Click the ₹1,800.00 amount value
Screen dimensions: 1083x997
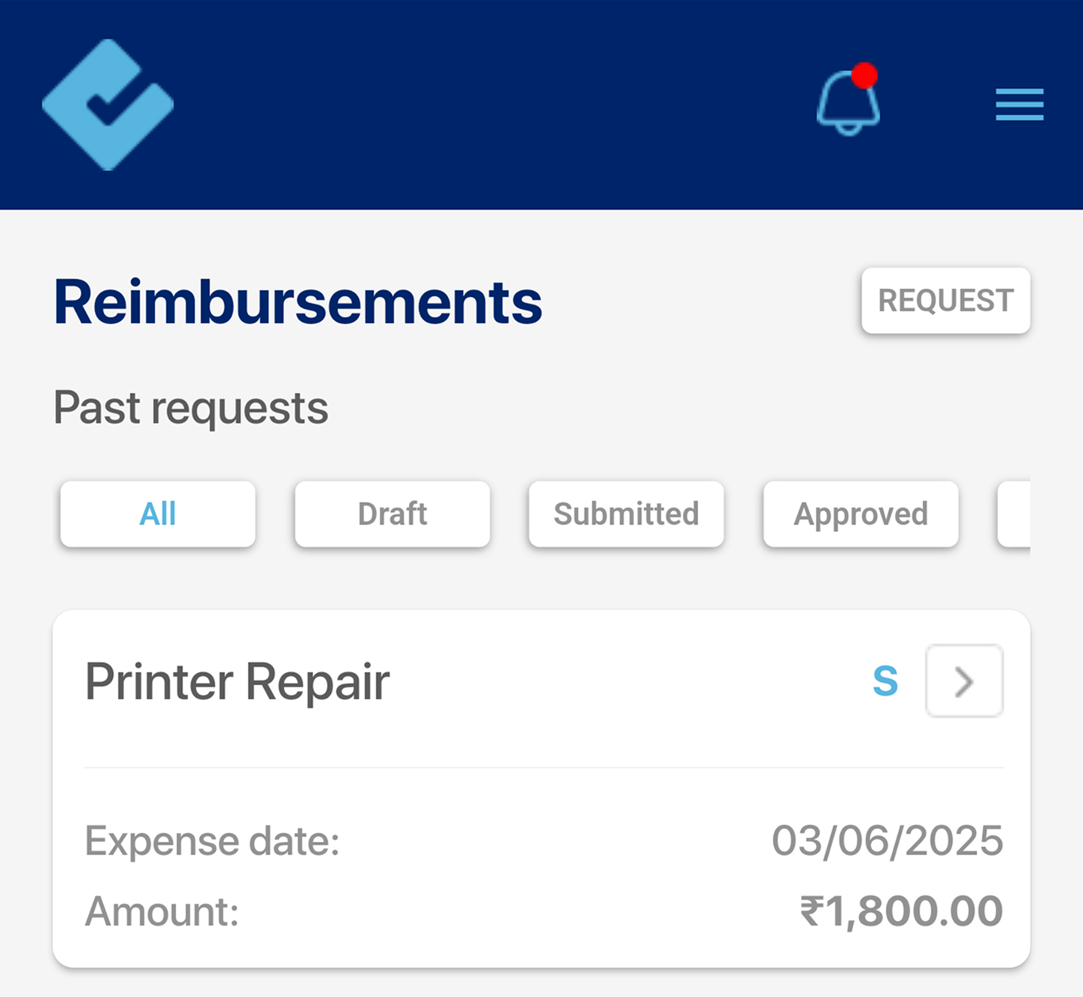(x=900, y=911)
